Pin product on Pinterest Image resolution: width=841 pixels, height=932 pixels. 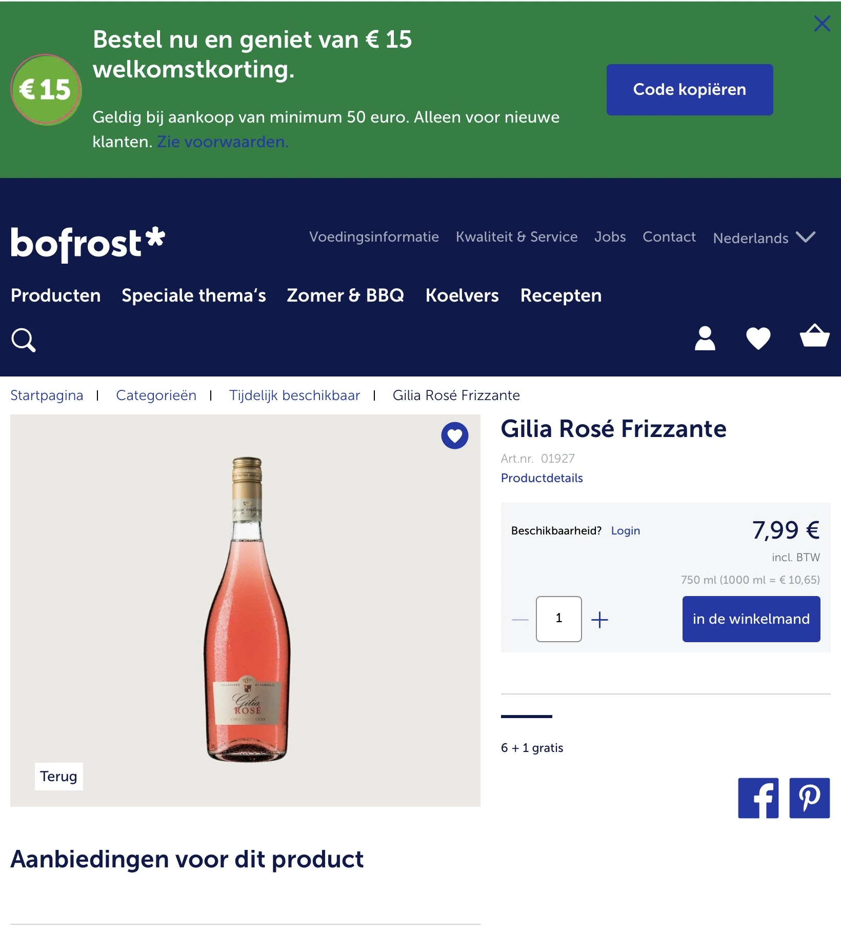point(809,798)
